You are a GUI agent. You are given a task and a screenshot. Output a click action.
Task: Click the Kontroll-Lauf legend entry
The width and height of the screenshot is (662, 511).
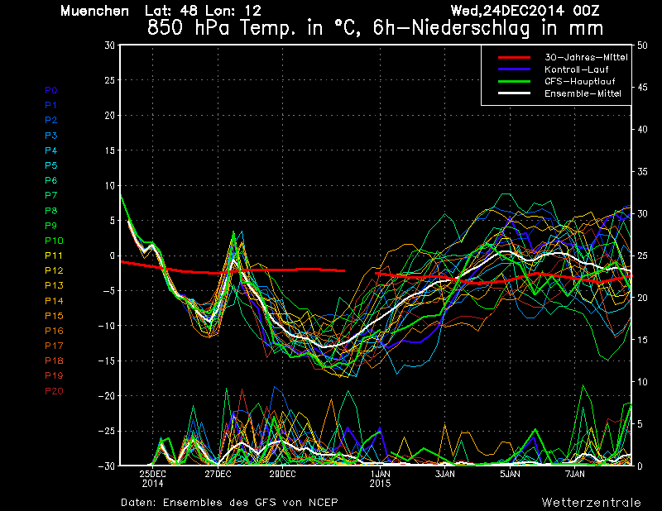point(576,69)
